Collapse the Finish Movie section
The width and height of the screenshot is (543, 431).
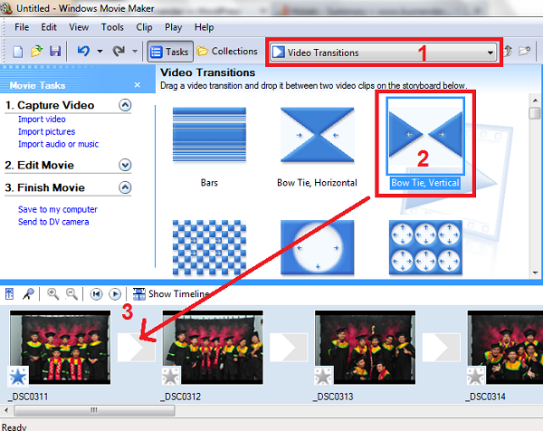[125, 187]
